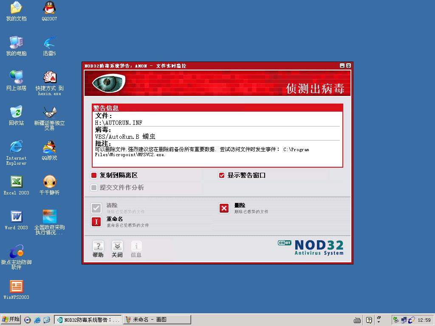This screenshot has height=326, width=435.
Task: Switch to NOD32防毒系统警告 taskbar item
Action: pos(88,320)
